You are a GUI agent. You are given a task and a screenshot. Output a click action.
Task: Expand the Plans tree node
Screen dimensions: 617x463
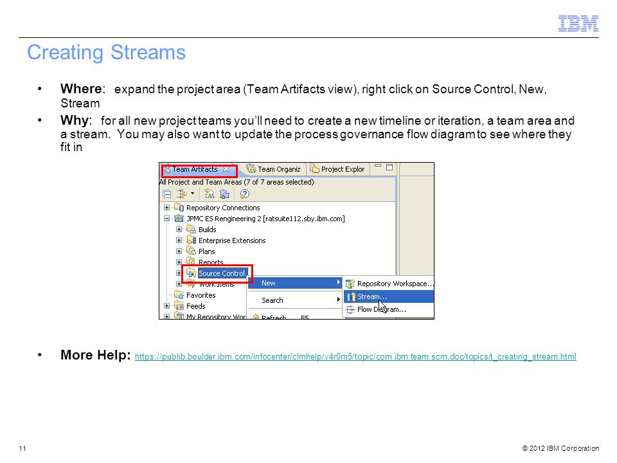click(x=179, y=251)
